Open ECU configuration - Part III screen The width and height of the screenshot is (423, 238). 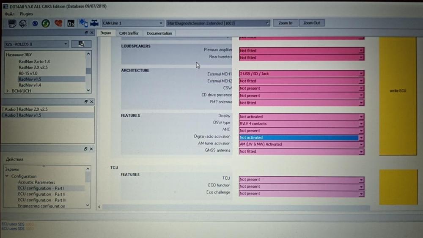[42, 200]
